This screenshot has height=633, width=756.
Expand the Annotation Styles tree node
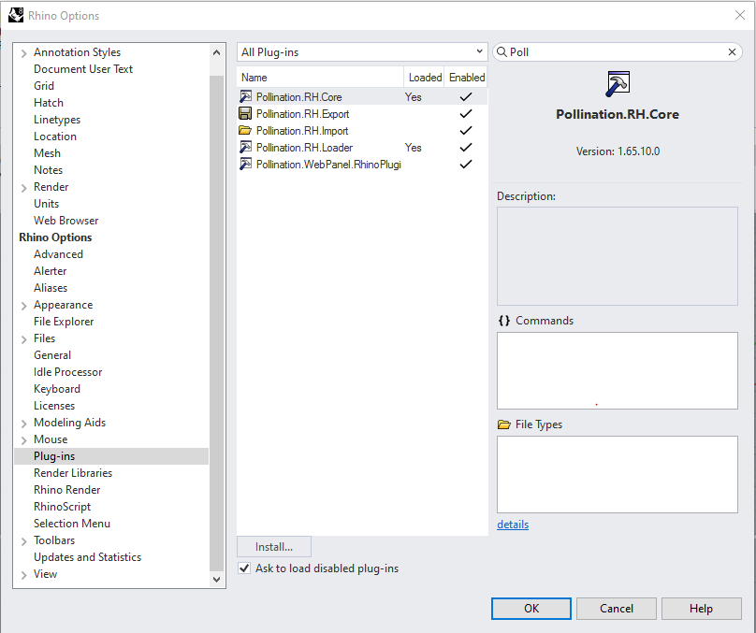(23, 53)
